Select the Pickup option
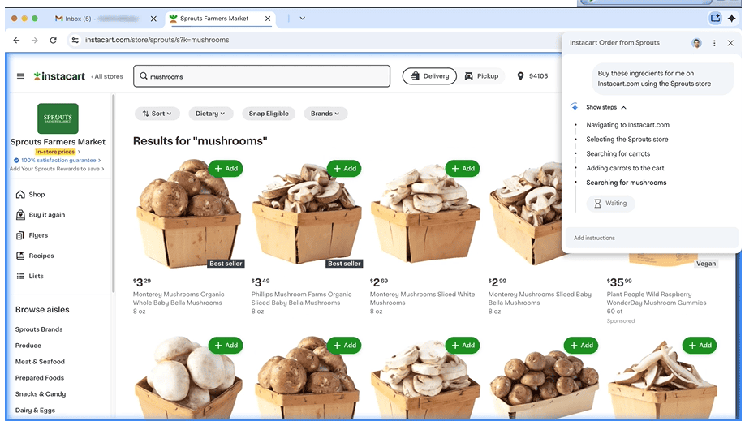This screenshot has width=745, height=430. [481, 76]
